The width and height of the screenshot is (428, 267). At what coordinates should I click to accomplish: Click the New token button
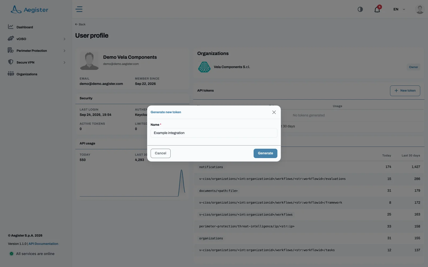click(x=405, y=91)
